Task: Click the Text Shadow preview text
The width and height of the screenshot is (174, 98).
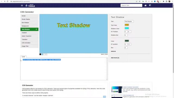Action: 73,25
